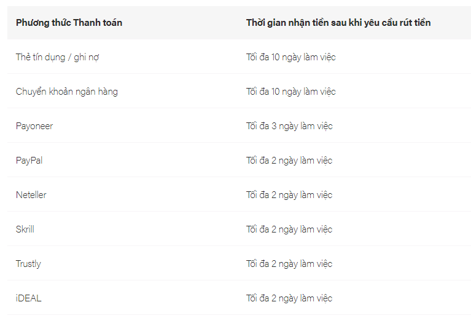The height and width of the screenshot is (334, 471).
Task: Click the PayPal payment method cell
Action: [29, 161]
